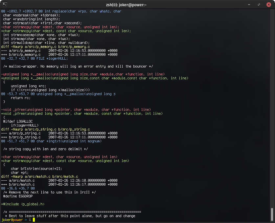This screenshot has width=275, height=223.
Task: Click the '--- a/src/p_memory.c' file line
Action: coord(59,51)
